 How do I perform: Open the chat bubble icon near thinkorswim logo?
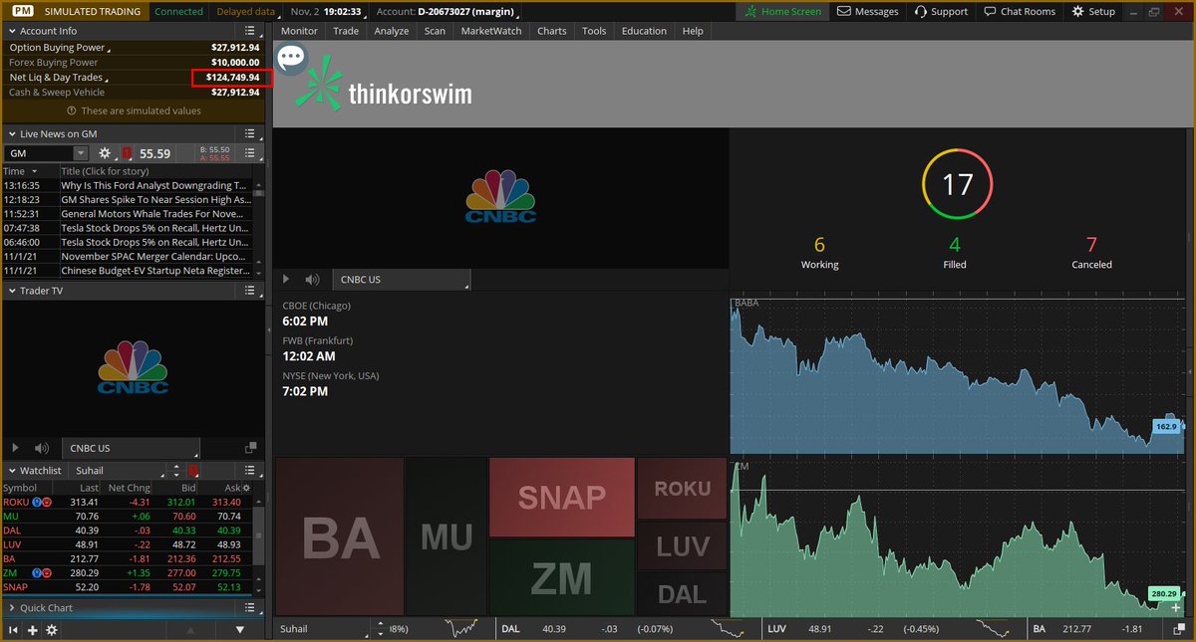[x=291, y=57]
